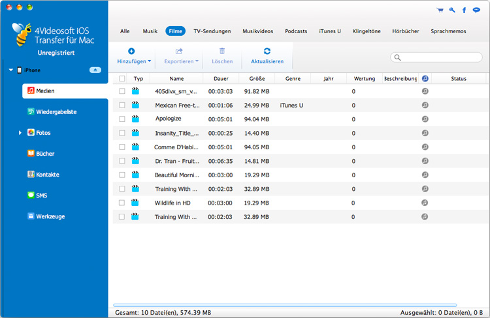Image resolution: width=490 pixels, height=318 pixels.
Task: Eject iPhone using the eject icon
Action: click(x=95, y=70)
